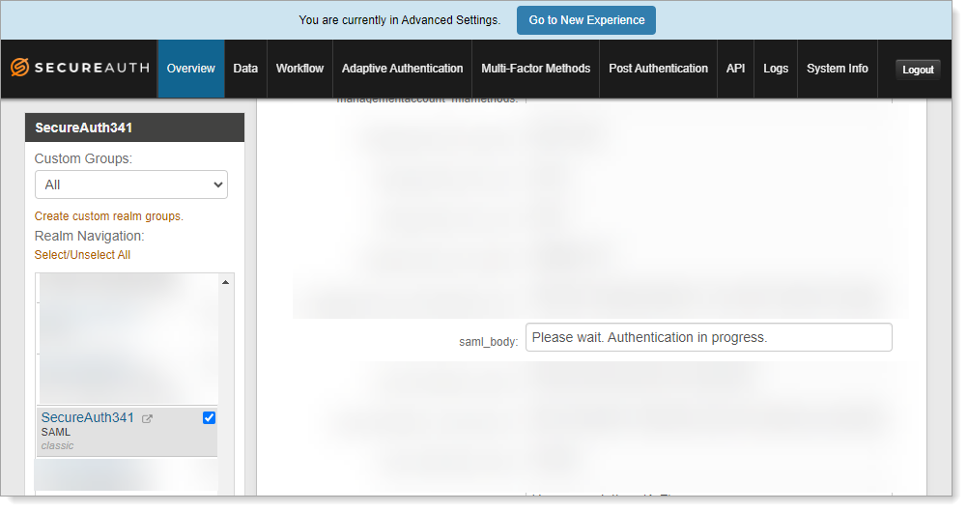Viewport: 967px width, 511px height.
Task: Click Go to New Experience button
Action: (586, 20)
